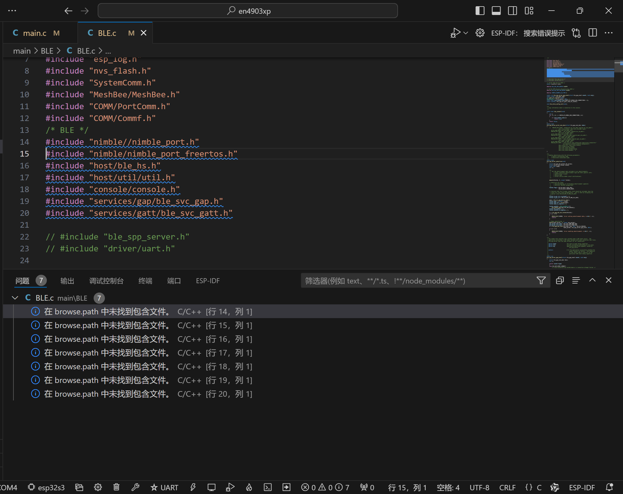Change indentation via 空格: 4
This screenshot has width=623, height=494.
click(448, 487)
